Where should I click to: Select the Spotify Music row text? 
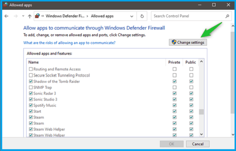(45, 105)
